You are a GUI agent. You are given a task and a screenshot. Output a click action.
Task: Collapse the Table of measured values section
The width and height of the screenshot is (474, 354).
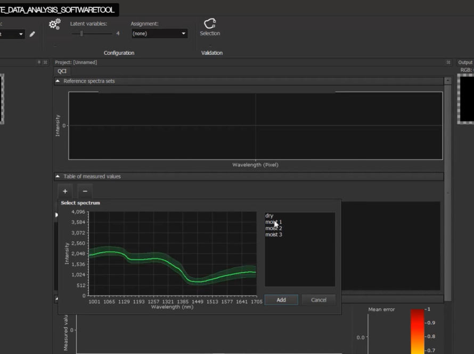pos(58,176)
